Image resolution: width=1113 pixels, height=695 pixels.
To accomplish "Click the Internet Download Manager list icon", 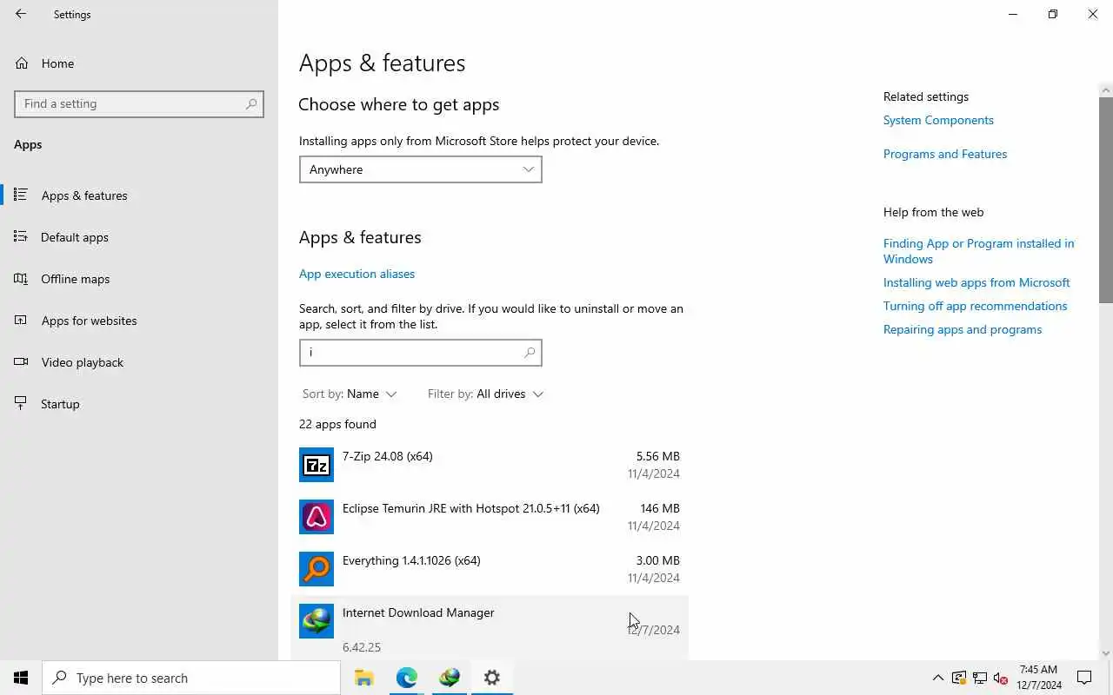I will tap(317, 621).
